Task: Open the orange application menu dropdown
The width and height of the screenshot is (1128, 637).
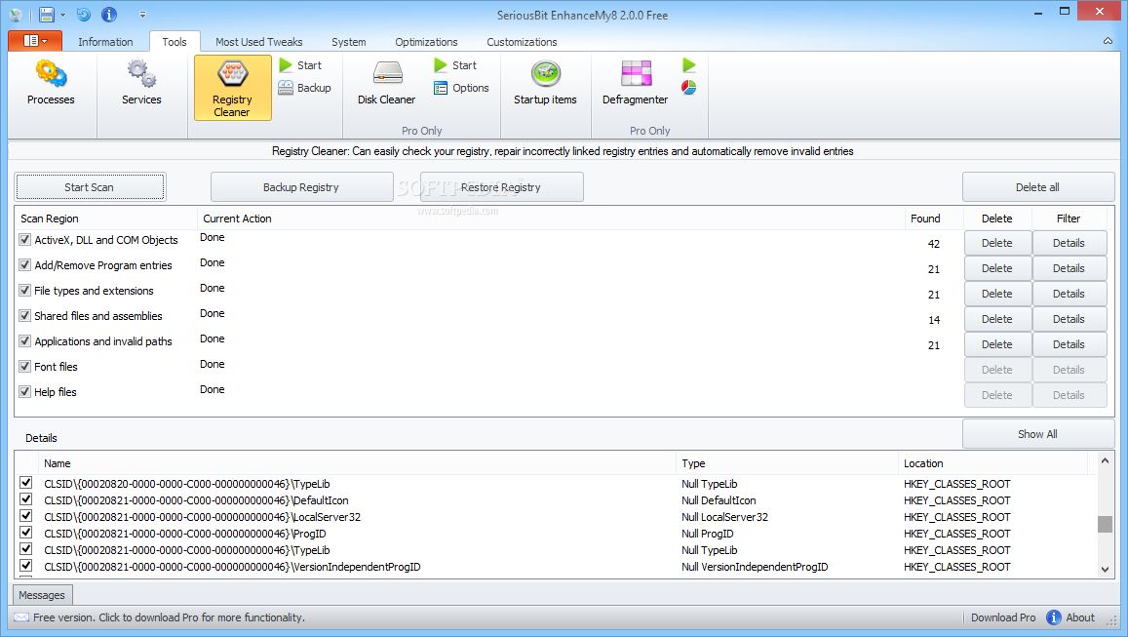Action: pyautogui.click(x=35, y=41)
